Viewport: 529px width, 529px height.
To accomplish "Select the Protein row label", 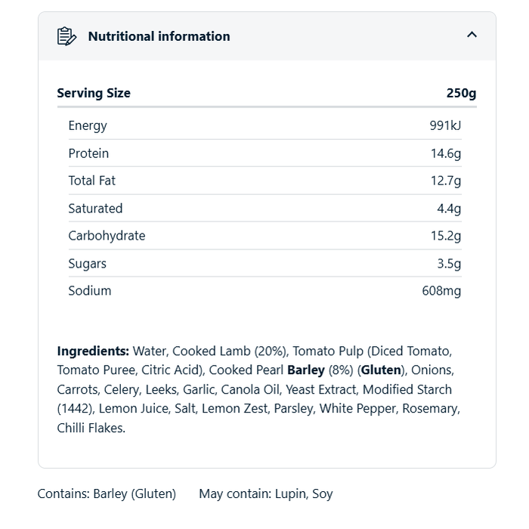I will point(88,153).
